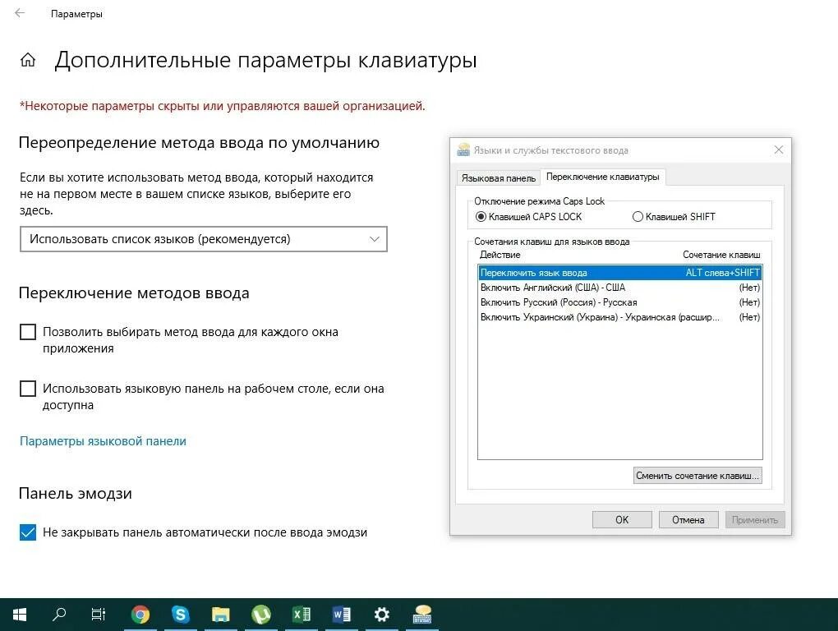The image size is (838, 631).
Task: Open the default input method dropdown
Action: (204, 239)
